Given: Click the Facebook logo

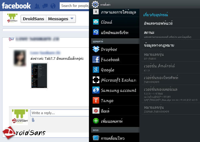Looking at the screenshot, I should point(16,6).
